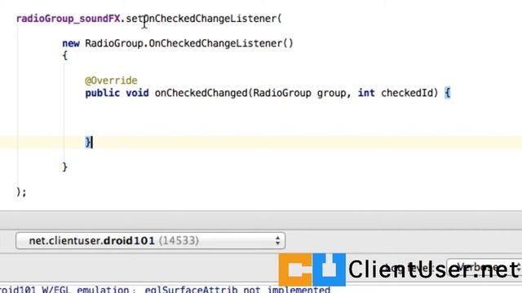Click the @Override annotation
The width and height of the screenshot is (522, 293).
(x=111, y=81)
